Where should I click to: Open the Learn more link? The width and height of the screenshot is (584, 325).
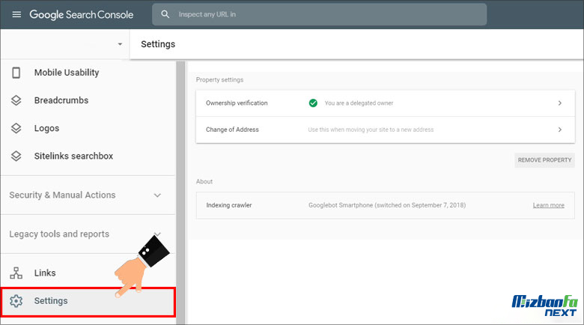(x=548, y=205)
